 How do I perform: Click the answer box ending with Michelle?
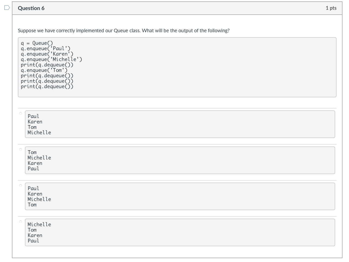click(180, 124)
